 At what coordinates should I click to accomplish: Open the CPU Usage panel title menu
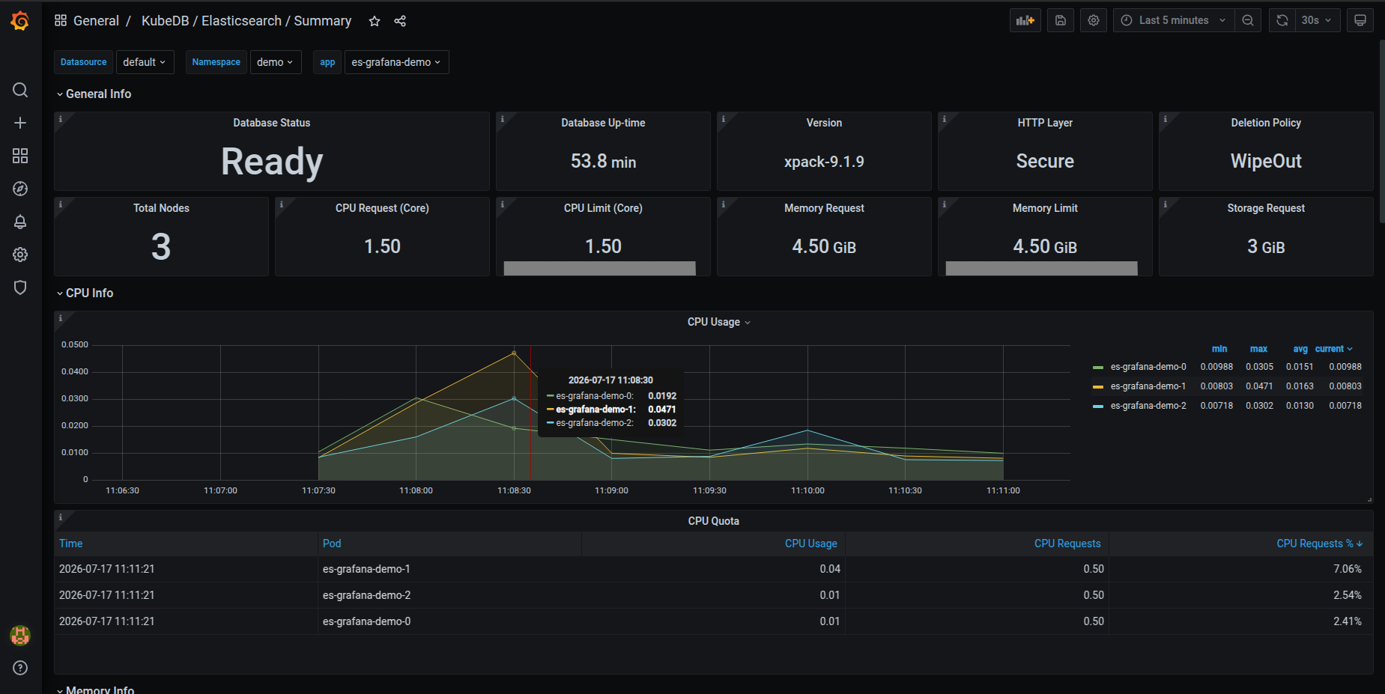tap(719, 322)
